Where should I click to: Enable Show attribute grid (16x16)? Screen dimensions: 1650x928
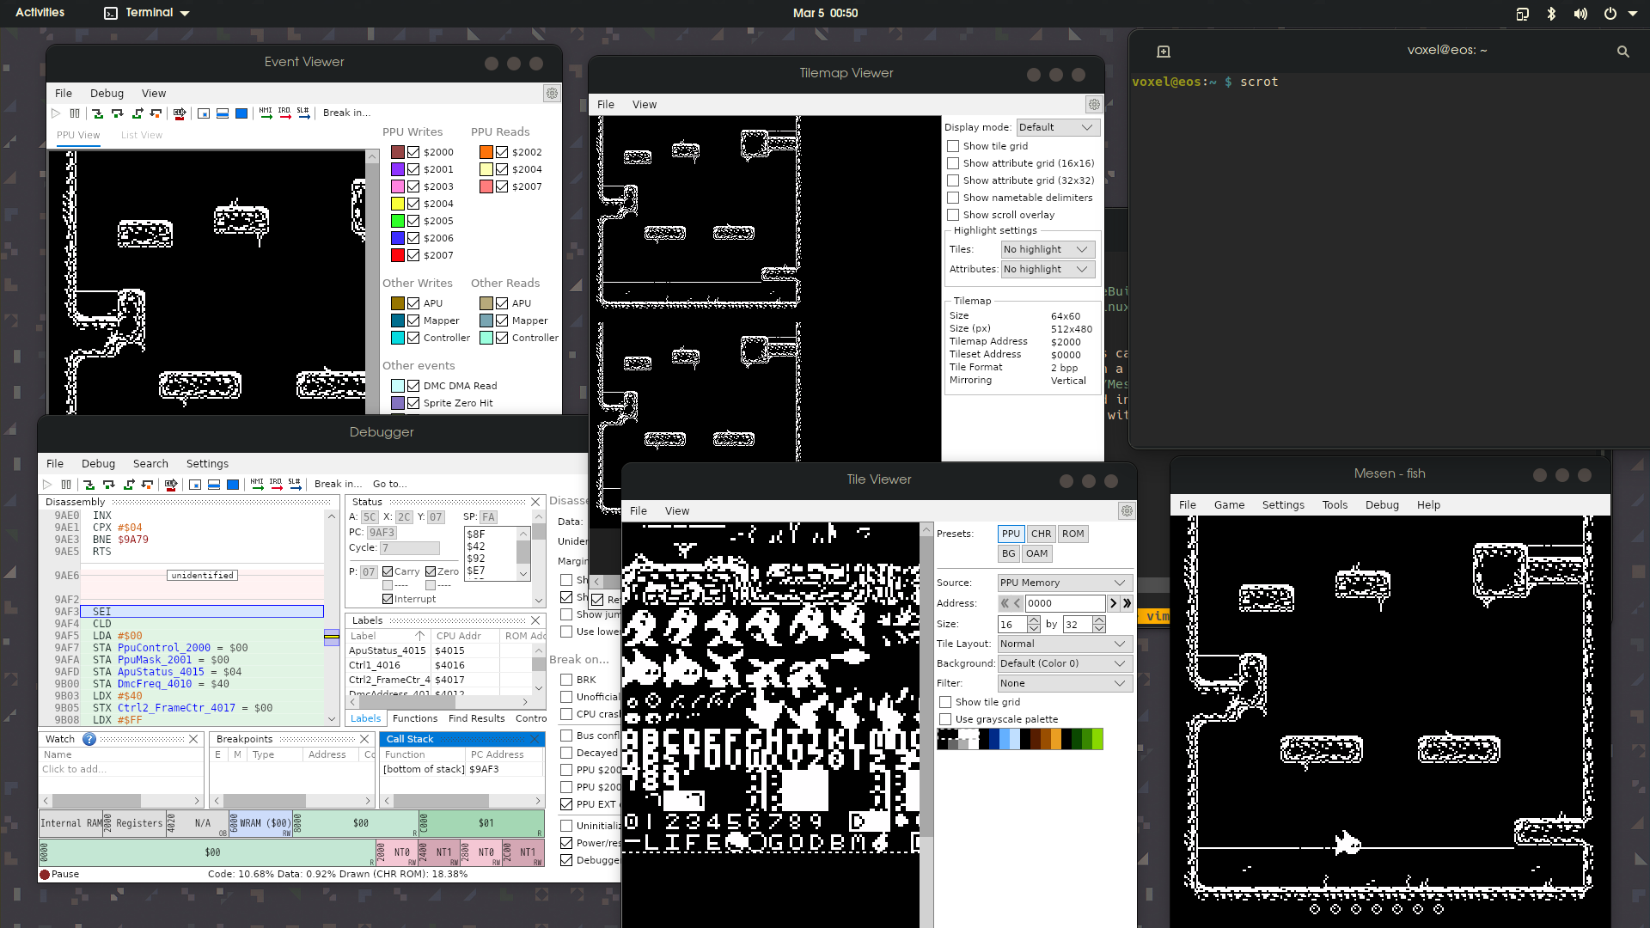pos(953,163)
